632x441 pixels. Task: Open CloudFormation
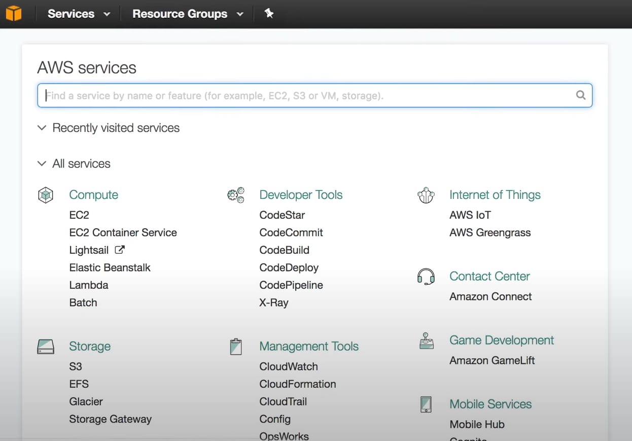(x=298, y=384)
